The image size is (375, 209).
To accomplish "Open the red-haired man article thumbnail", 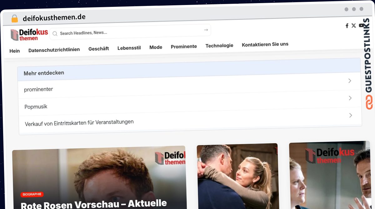I will pyautogui.click(x=99, y=178).
